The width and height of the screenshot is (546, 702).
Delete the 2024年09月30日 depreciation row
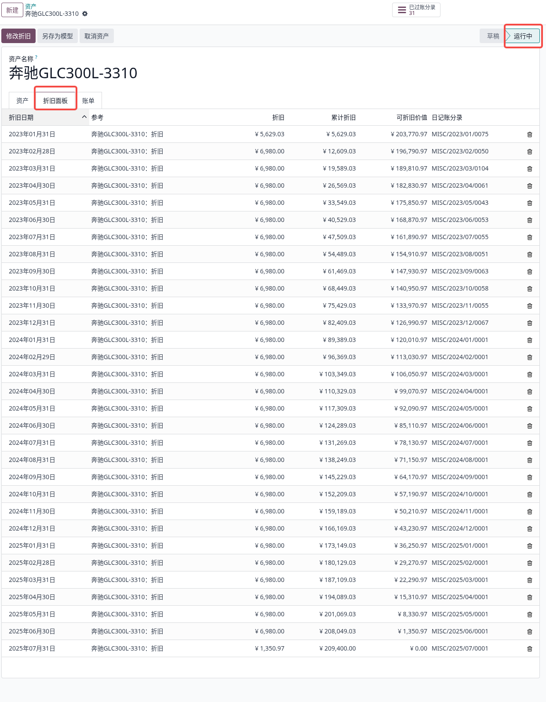(x=530, y=477)
